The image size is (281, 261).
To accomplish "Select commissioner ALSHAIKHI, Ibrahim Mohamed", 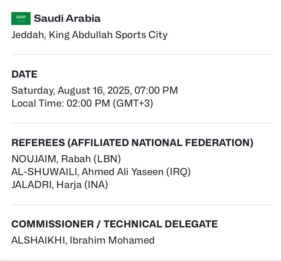I will (x=83, y=240).
